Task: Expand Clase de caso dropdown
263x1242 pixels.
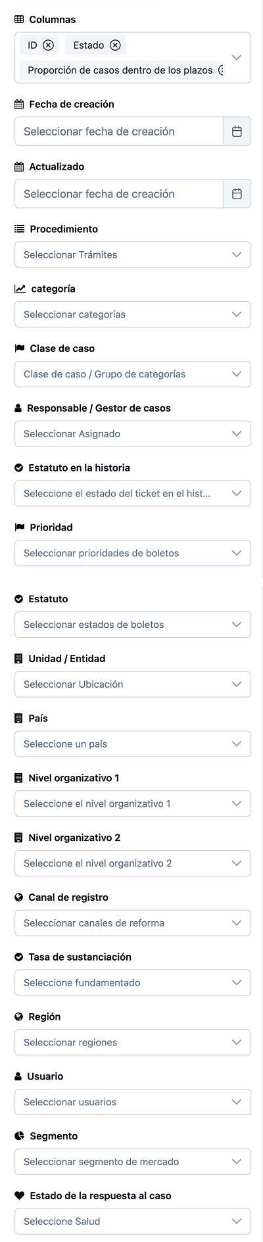Action: 133,374
